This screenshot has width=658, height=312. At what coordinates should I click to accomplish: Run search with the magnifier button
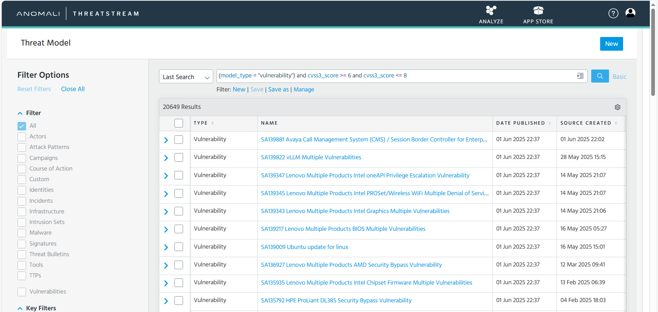click(600, 76)
